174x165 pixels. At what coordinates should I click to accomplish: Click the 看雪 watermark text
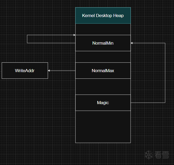point(162,155)
